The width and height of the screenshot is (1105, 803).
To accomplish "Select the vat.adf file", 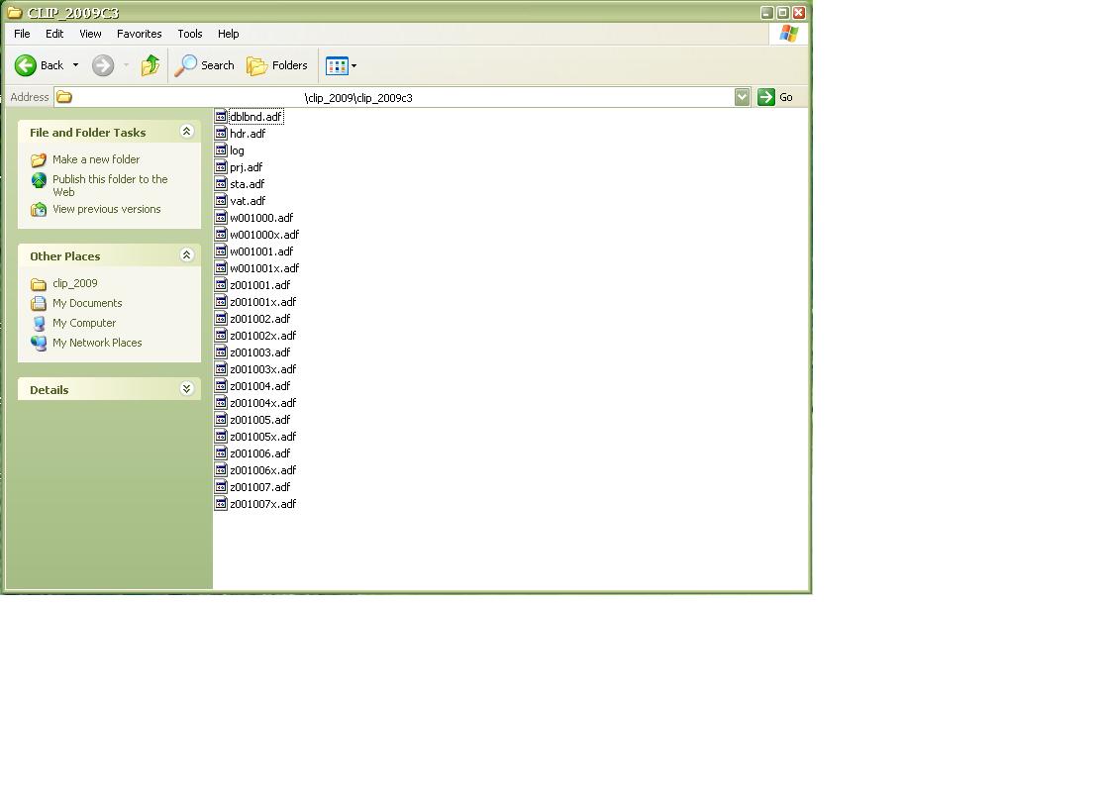I will click(247, 200).
